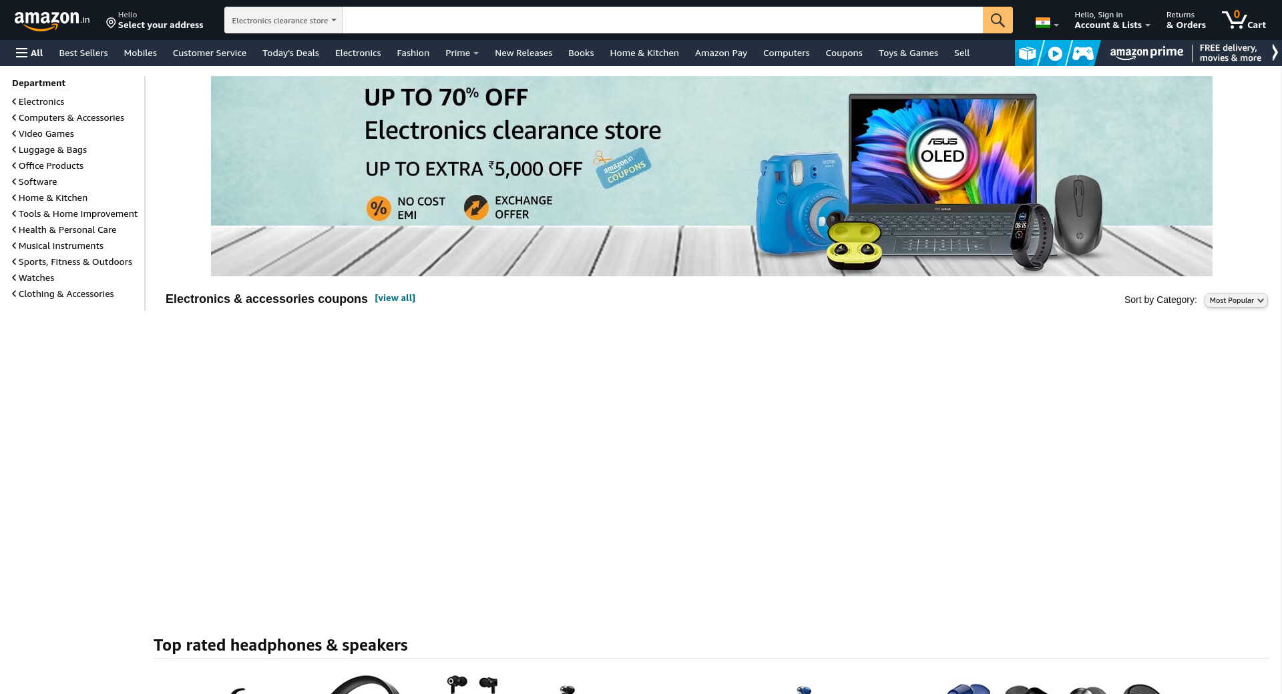
Task: Click the orange search magnifier button
Action: [998, 20]
